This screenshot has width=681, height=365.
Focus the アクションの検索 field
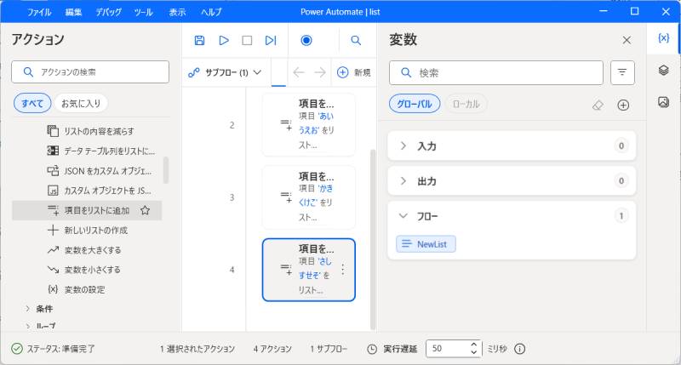tap(90, 71)
